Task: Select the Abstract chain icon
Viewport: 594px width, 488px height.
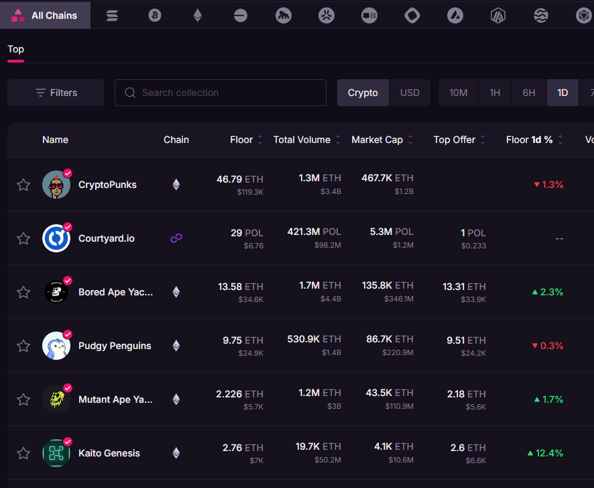Action: click(326, 15)
